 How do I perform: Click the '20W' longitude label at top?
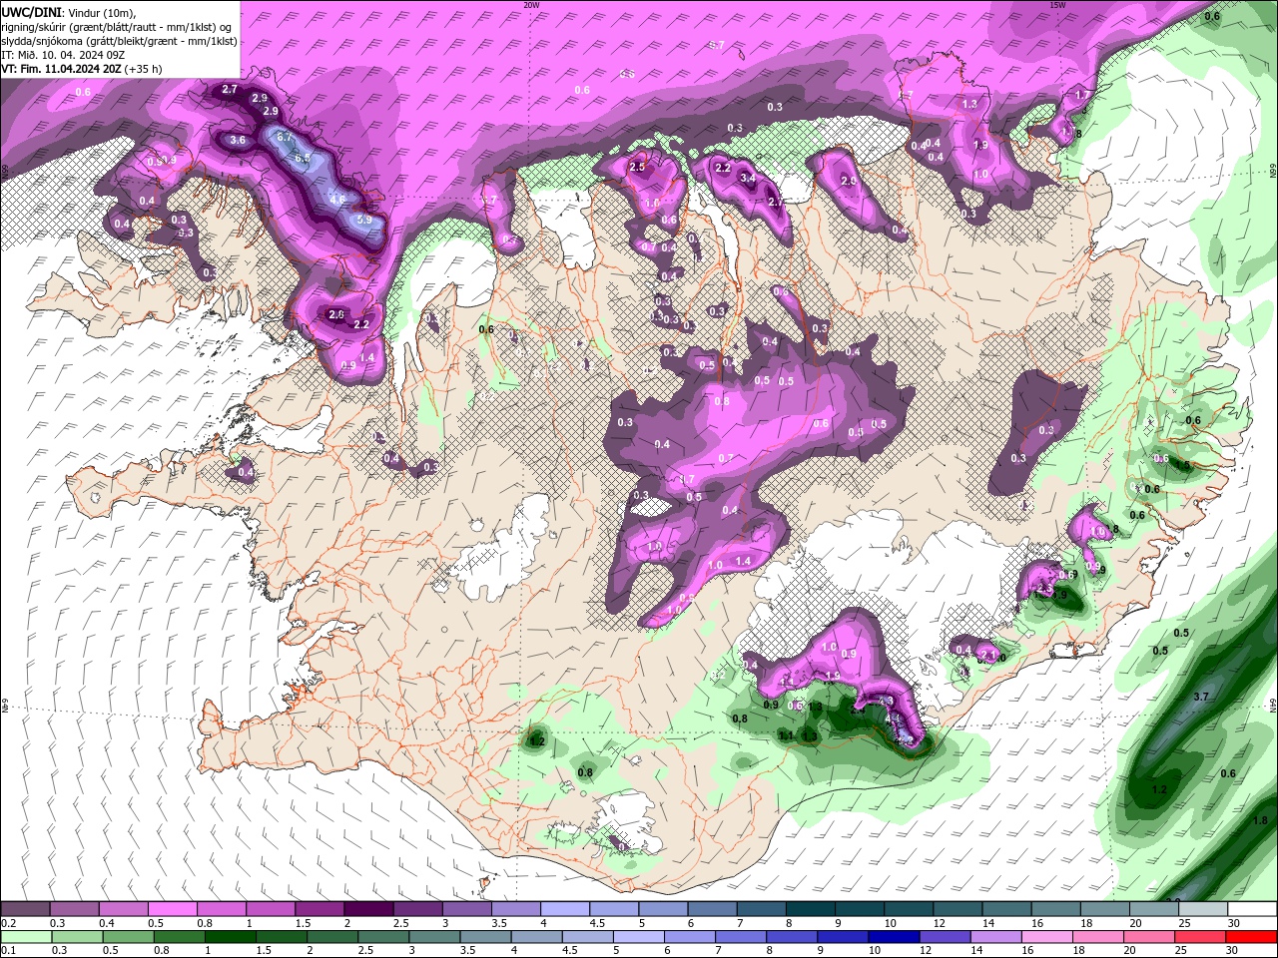pyautogui.click(x=531, y=5)
